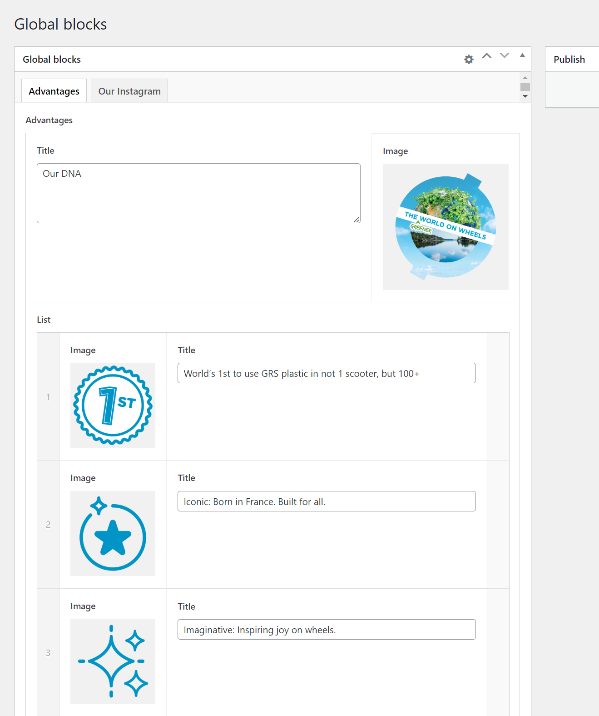Move Global blocks panel down with chevron
This screenshot has width=599, height=716.
click(505, 56)
